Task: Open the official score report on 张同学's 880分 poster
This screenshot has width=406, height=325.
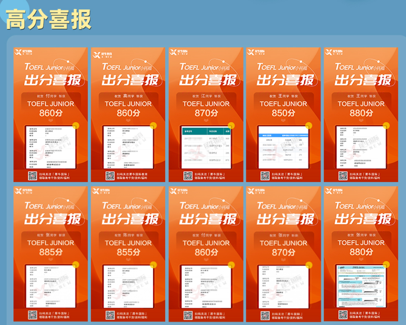Action: [361, 286]
